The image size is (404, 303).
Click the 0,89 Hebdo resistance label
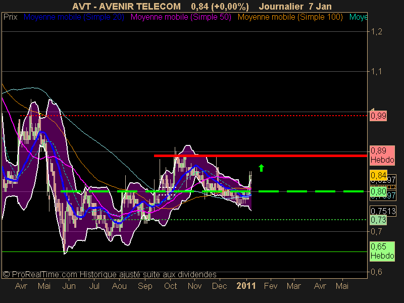382,155
